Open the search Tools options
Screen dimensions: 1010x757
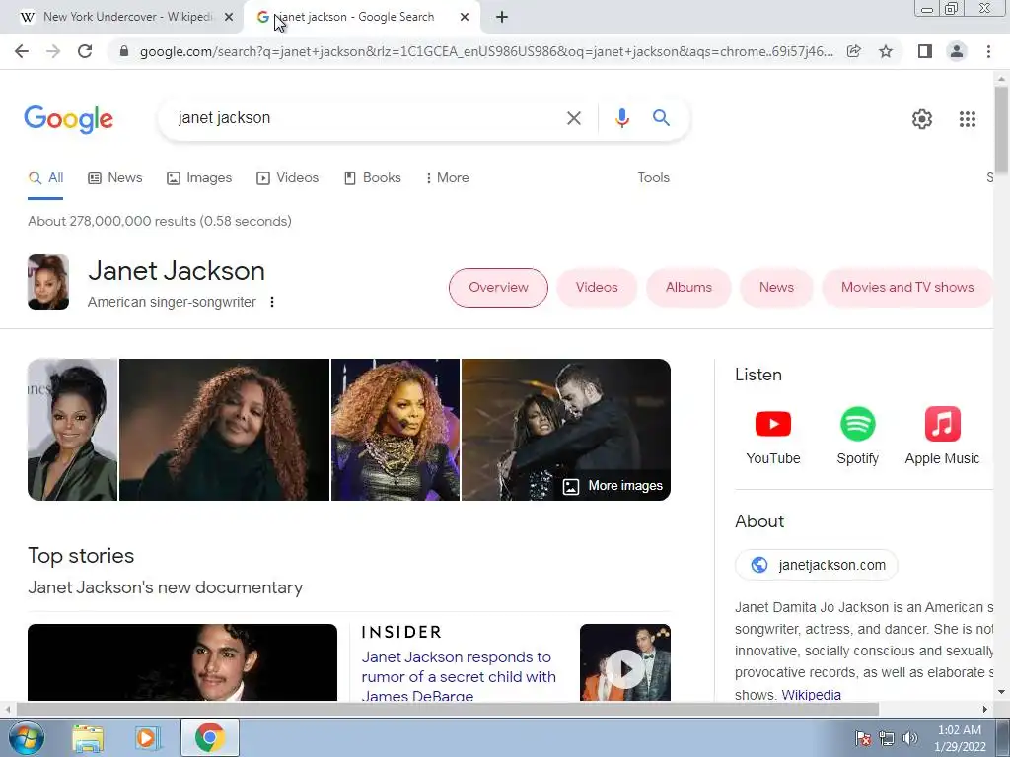[653, 178]
